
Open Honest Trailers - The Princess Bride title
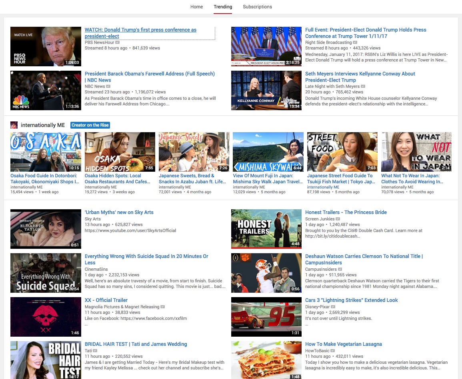pos(346,212)
